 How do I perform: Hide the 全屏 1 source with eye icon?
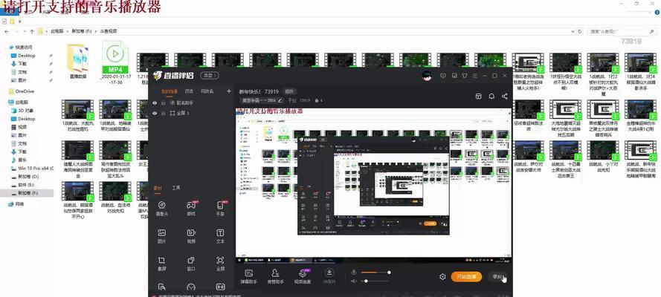point(155,113)
